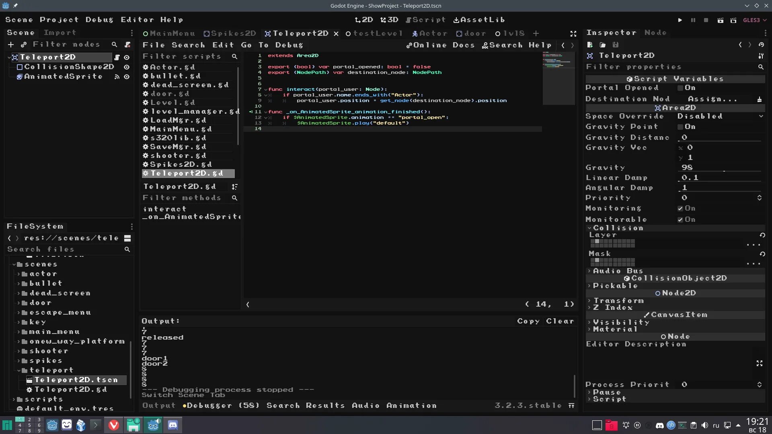Open AnimatedSprite signals connection icon
The height and width of the screenshot is (434, 772).
pyautogui.click(x=117, y=77)
